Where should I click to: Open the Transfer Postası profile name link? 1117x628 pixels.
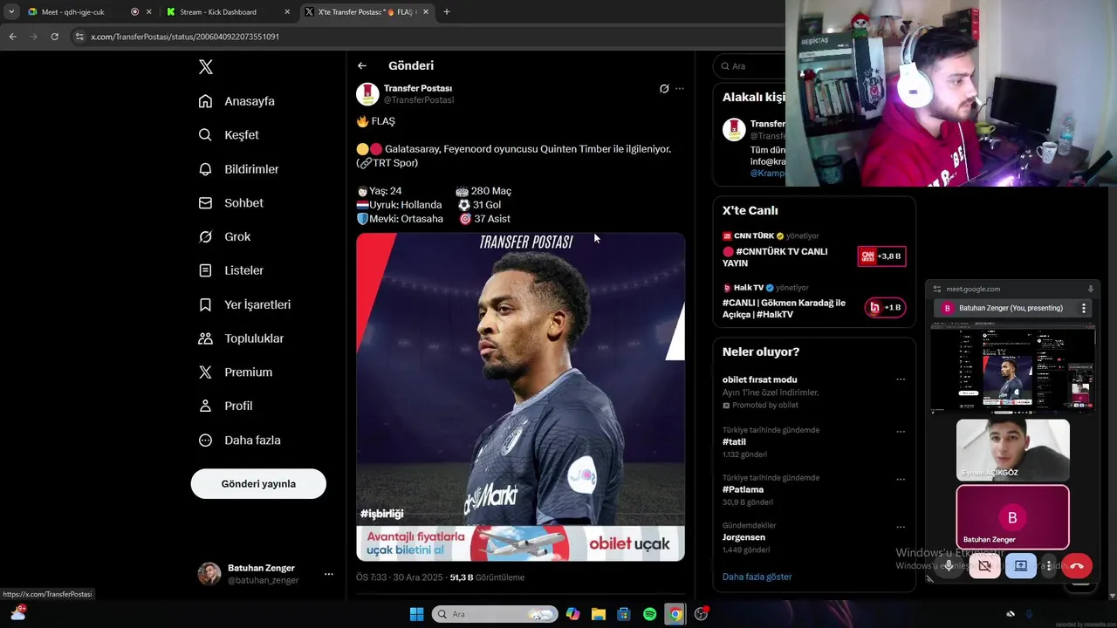418,88
